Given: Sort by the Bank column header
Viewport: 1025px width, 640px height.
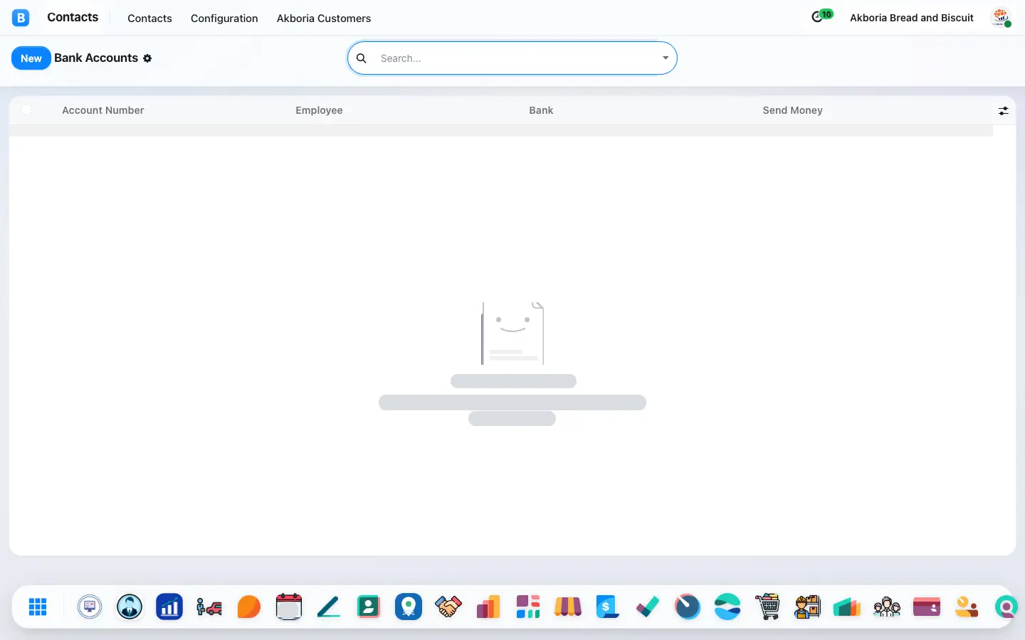Looking at the screenshot, I should click(x=541, y=110).
